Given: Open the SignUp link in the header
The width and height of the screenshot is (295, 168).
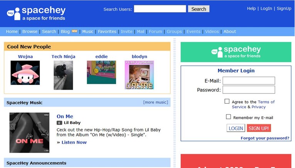Looking at the screenshot, I should coord(284,8).
